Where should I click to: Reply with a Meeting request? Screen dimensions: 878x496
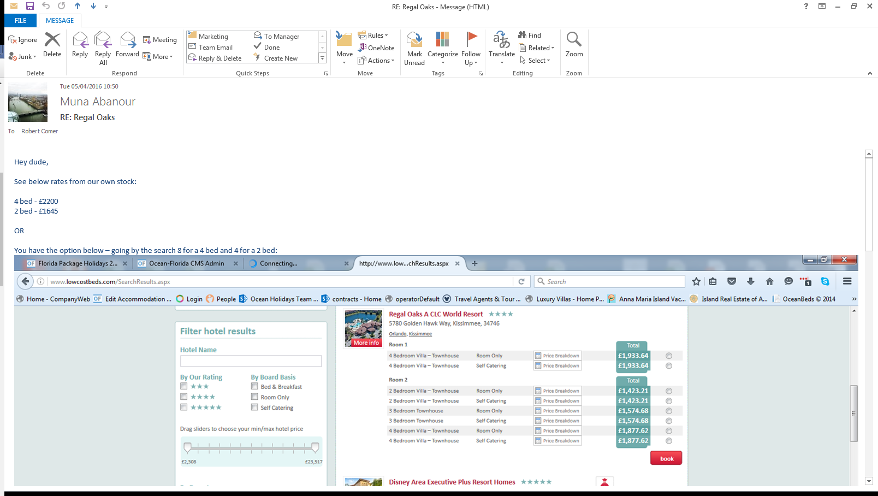160,40
